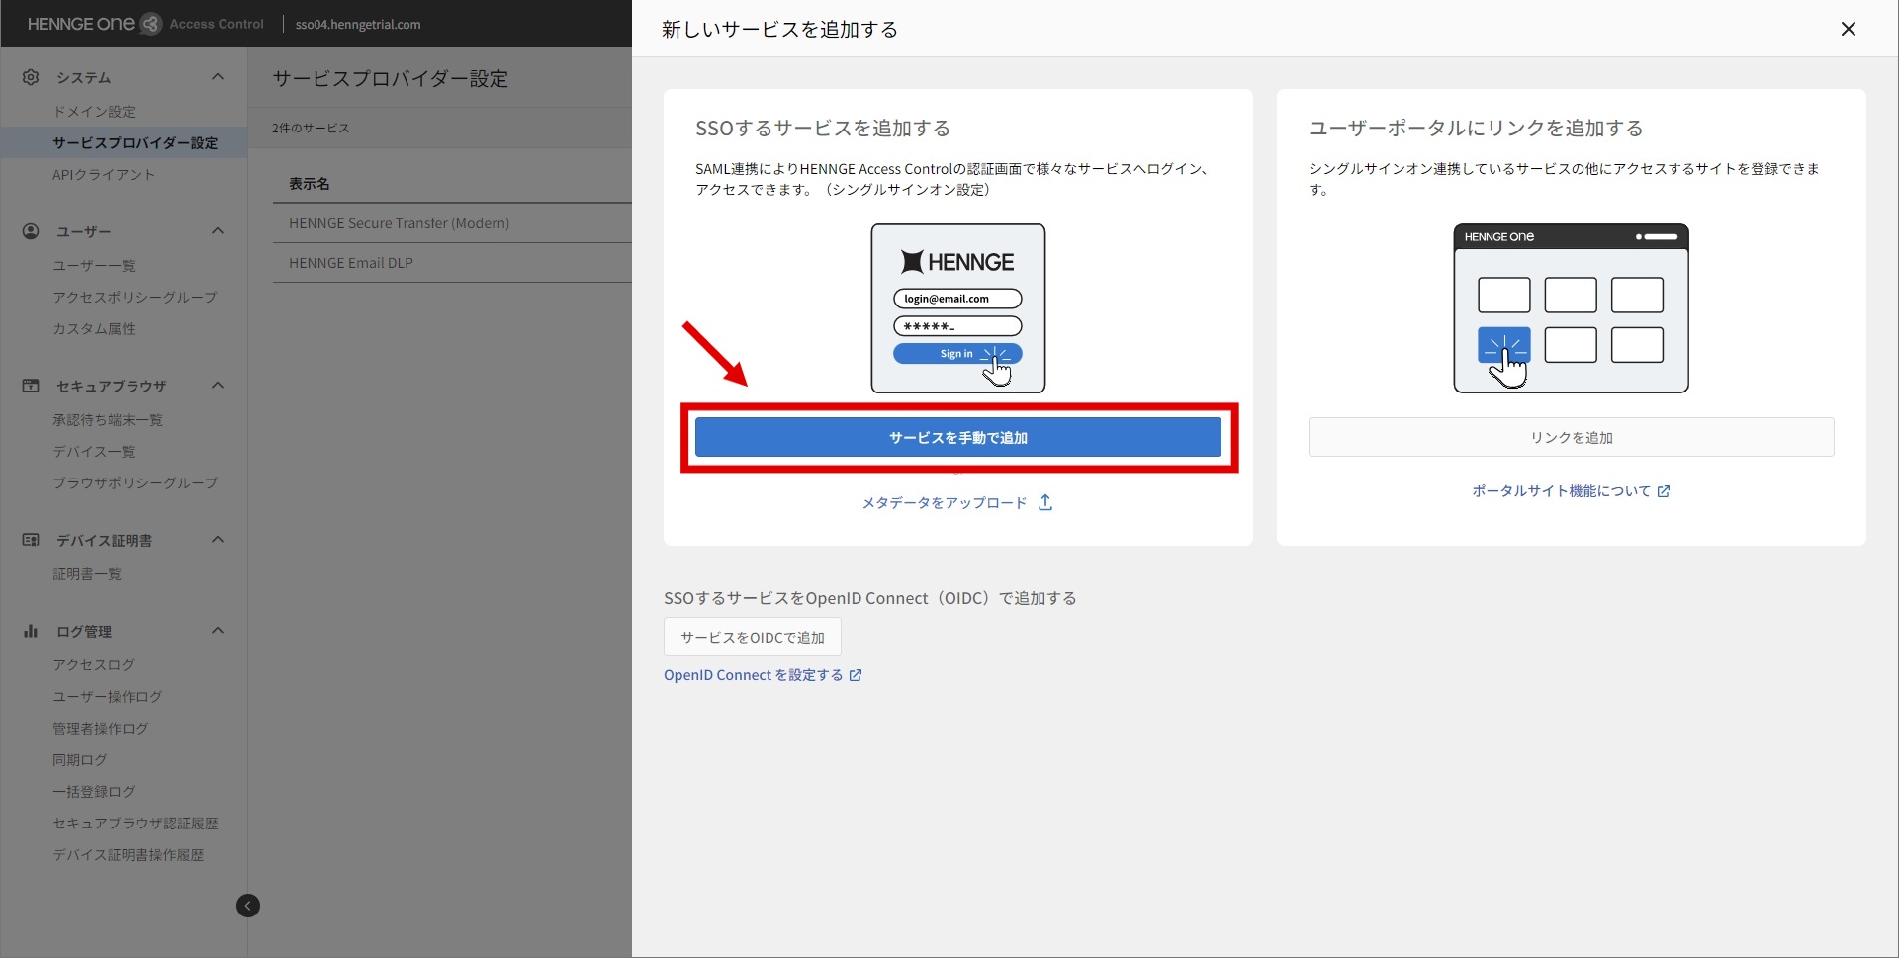This screenshot has height=958, width=1899.
Task: Open アクセスログ in the sidebar
Action: pyautogui.click(x=93, y=665)
